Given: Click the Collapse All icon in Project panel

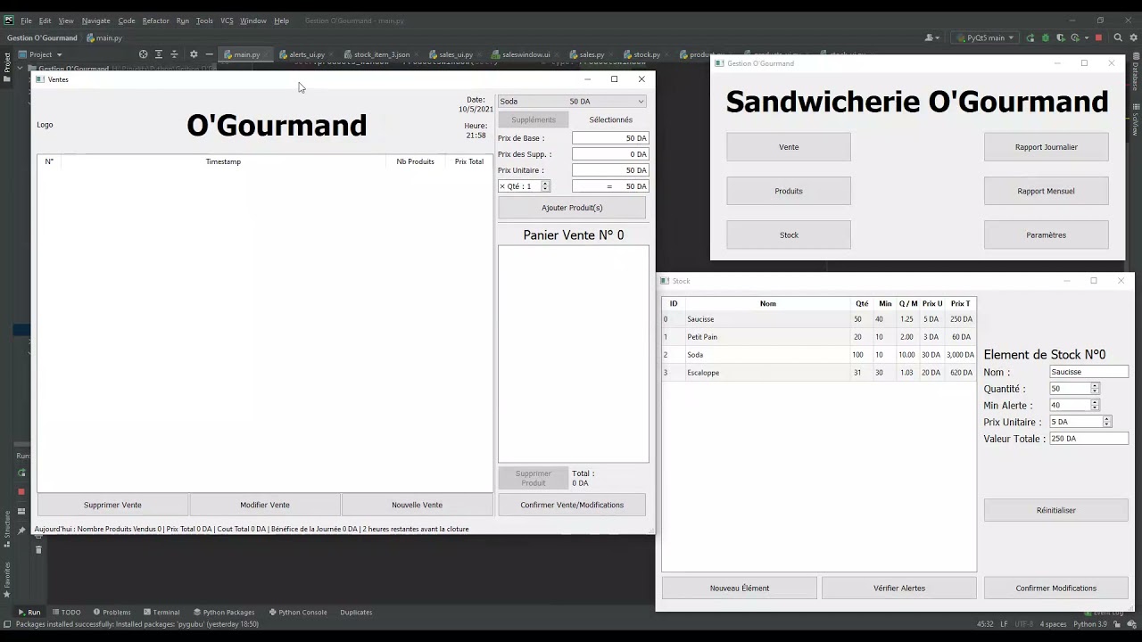Looking at the screenshot, I should click(174, 54).
